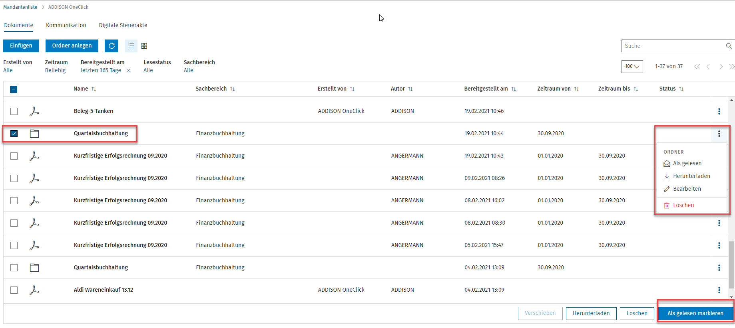Click the refresh icon button
The width and height of the screenshot is (735, 328).
(112, 46)
